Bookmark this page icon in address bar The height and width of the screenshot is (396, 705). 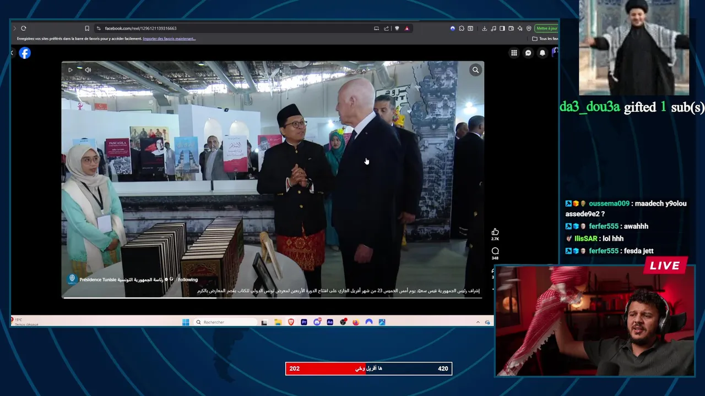pyautogui.click(x=86, y=28)
